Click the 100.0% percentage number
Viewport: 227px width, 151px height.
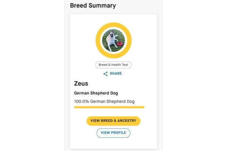coord(81,102)
